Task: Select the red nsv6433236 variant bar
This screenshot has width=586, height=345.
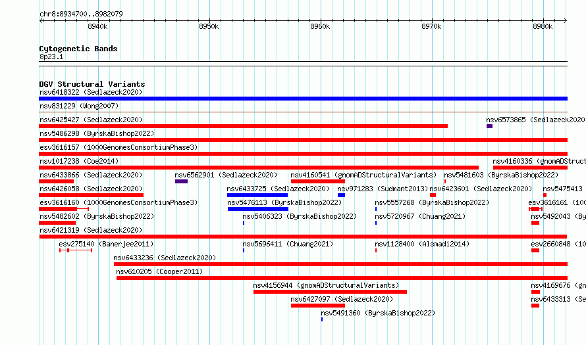Action: [x=340, y=264]
